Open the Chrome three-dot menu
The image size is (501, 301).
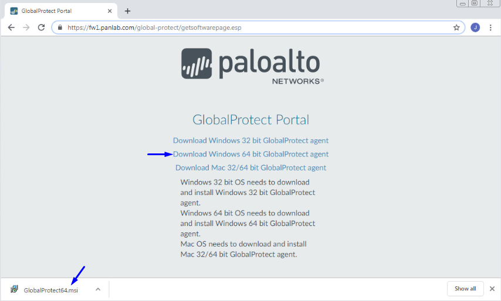click(x=490, y=28)
